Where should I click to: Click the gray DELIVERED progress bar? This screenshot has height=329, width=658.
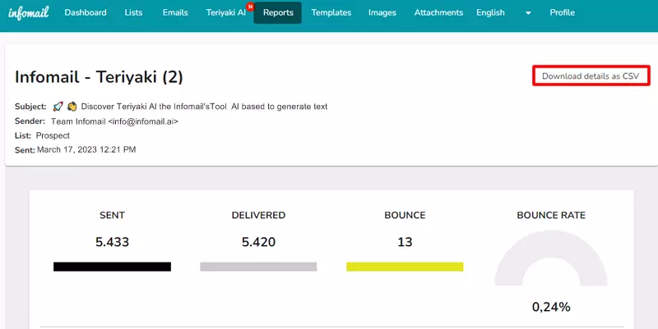(258, 267)
